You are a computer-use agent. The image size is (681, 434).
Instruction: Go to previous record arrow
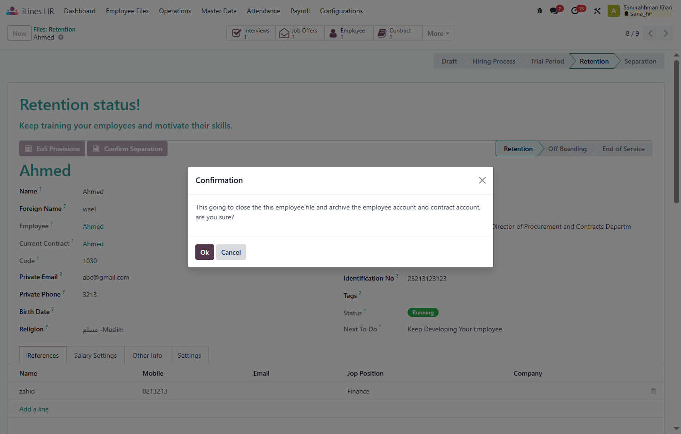coord(650,33)
